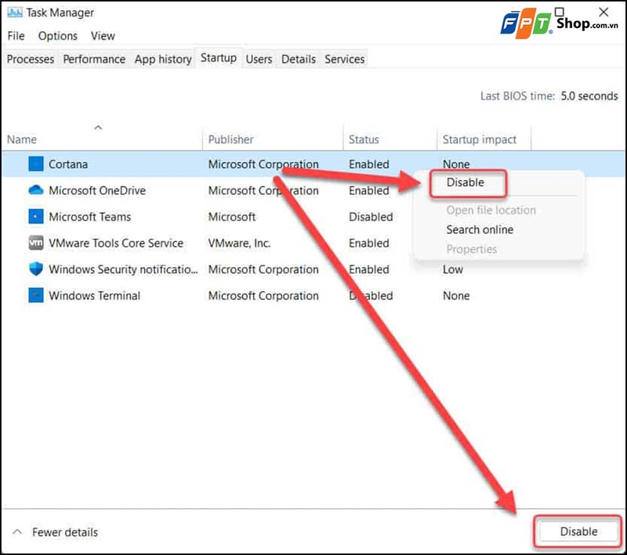Switch to the Processes tab
The height and width of the screenshot is (555, 627).
tap(31, 59)
